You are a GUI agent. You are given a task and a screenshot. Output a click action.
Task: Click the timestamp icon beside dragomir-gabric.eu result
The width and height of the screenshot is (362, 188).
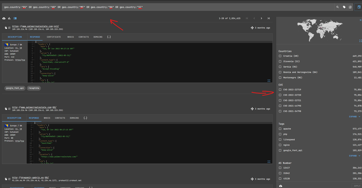pyautogui.click(x=252, y=179)
